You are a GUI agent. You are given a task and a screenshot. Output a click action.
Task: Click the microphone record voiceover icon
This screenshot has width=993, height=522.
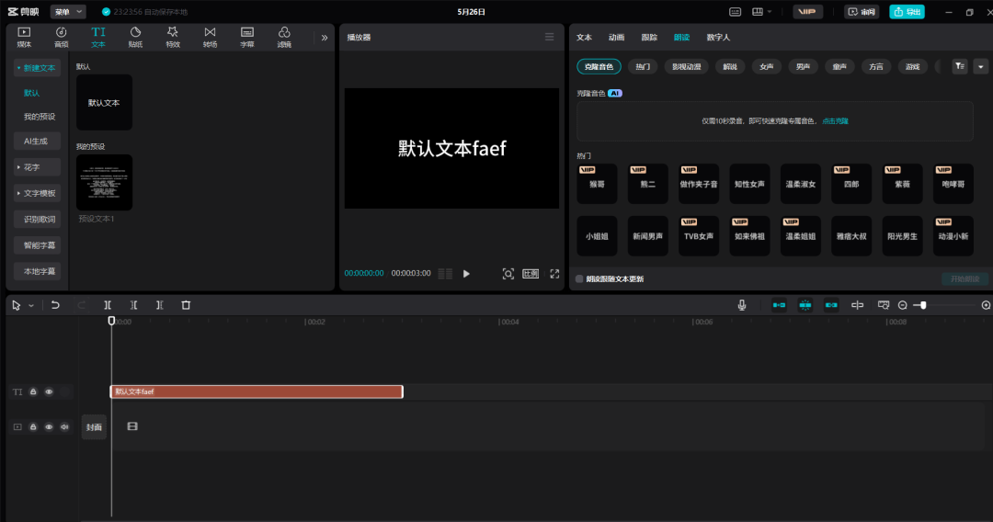[x=742, y=305]
